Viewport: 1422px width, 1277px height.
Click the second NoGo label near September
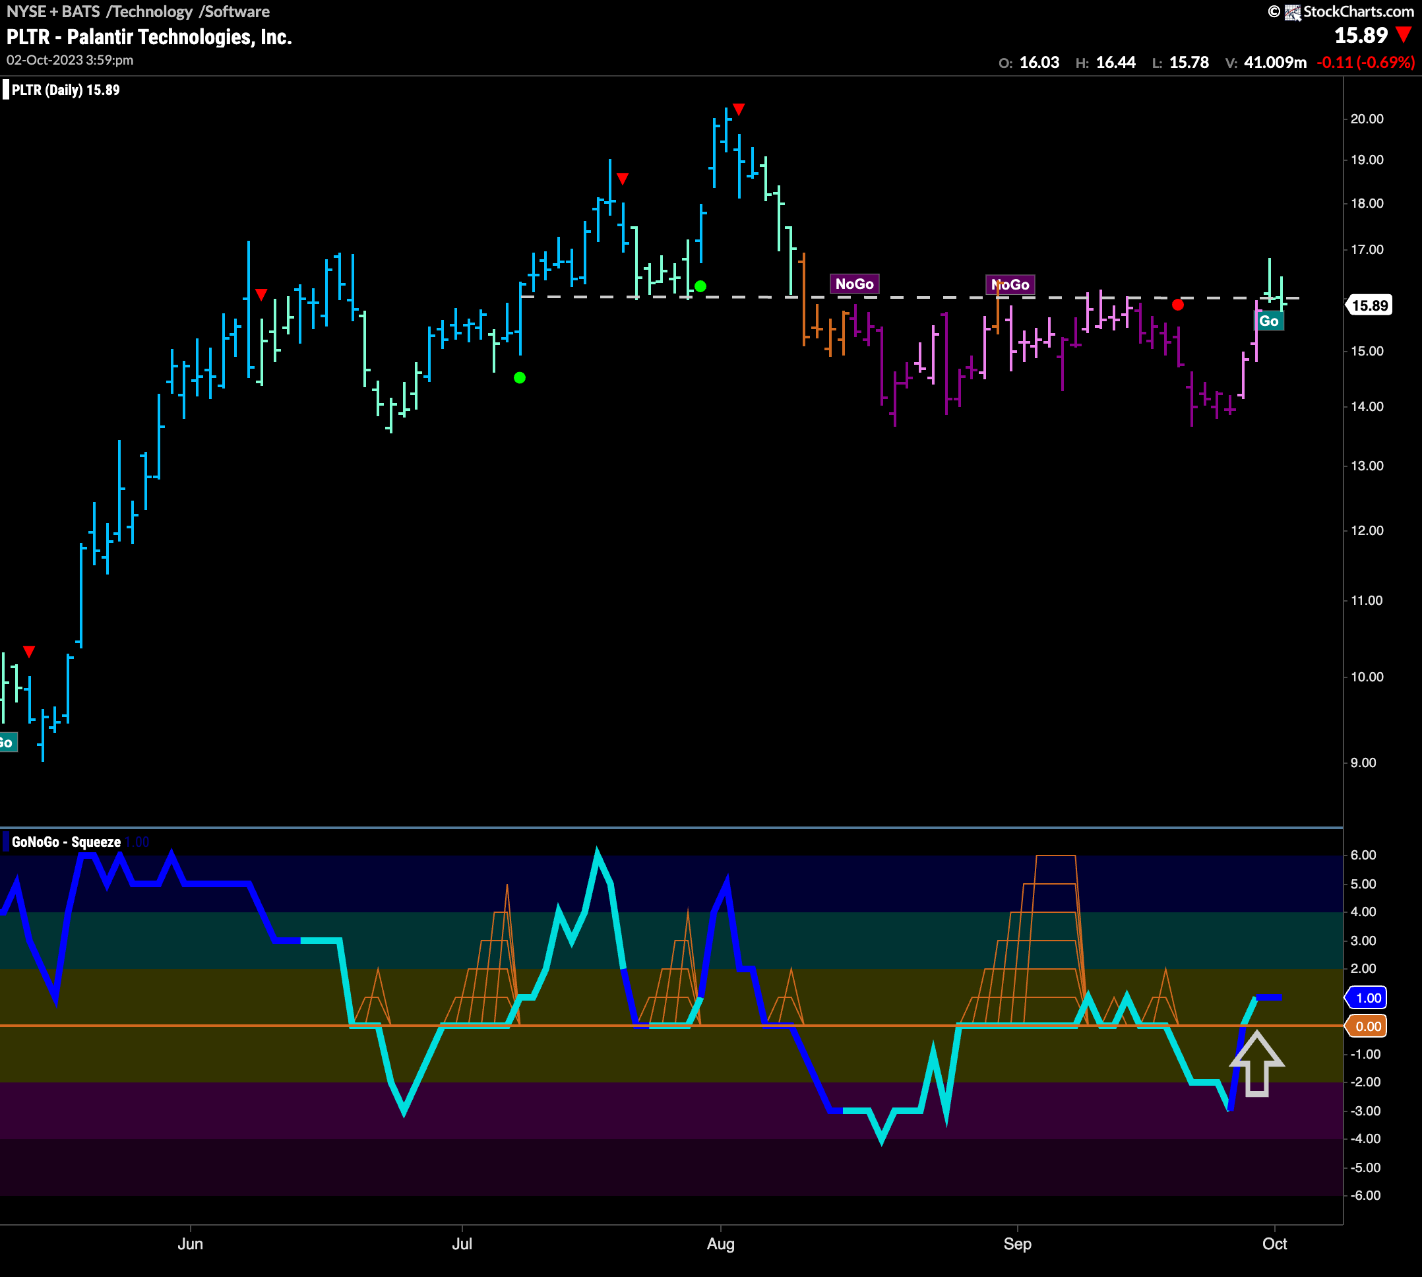[1010, 284]
